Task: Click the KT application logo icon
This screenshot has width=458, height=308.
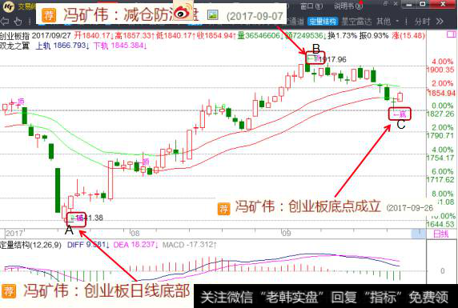Action: click(x=8, y=6)
